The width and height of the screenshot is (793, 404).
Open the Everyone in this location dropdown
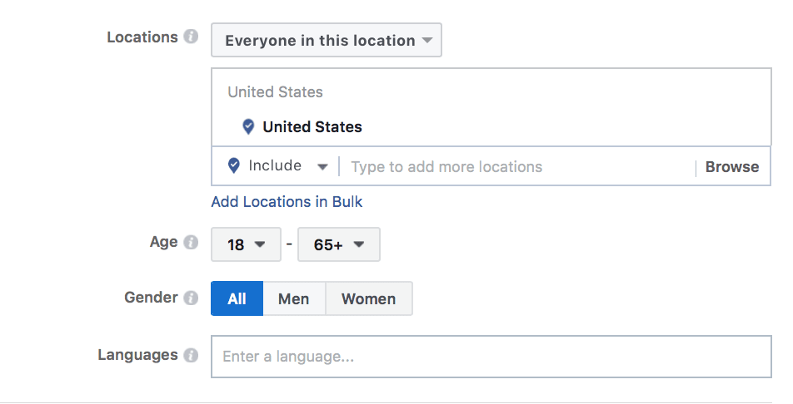click(x=327, y=40)
